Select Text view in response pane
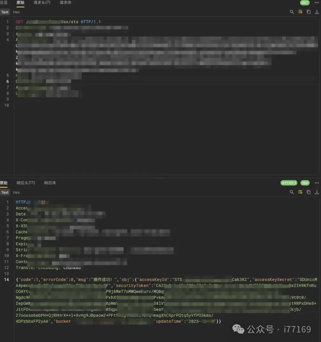 (x=5, y=192)
